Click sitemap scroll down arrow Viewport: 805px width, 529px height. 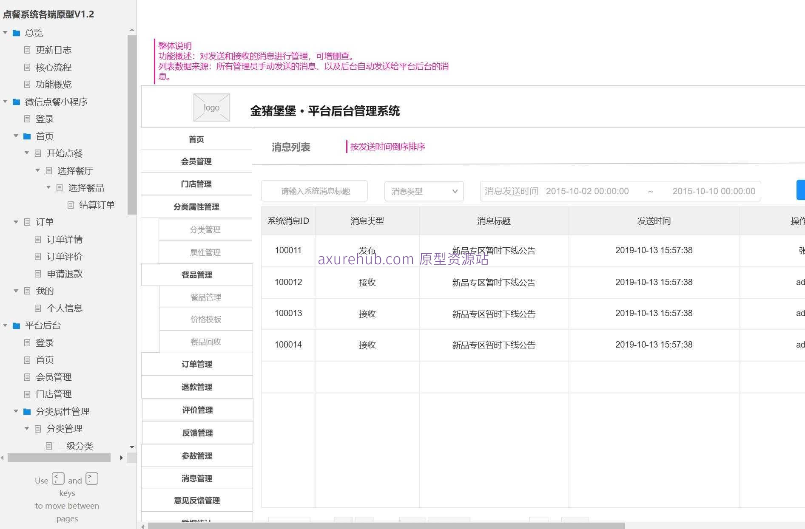132,447
